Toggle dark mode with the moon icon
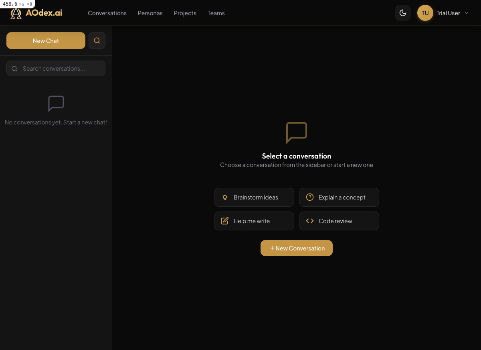The height and width of the screenshot is (350, 481). 402,12
